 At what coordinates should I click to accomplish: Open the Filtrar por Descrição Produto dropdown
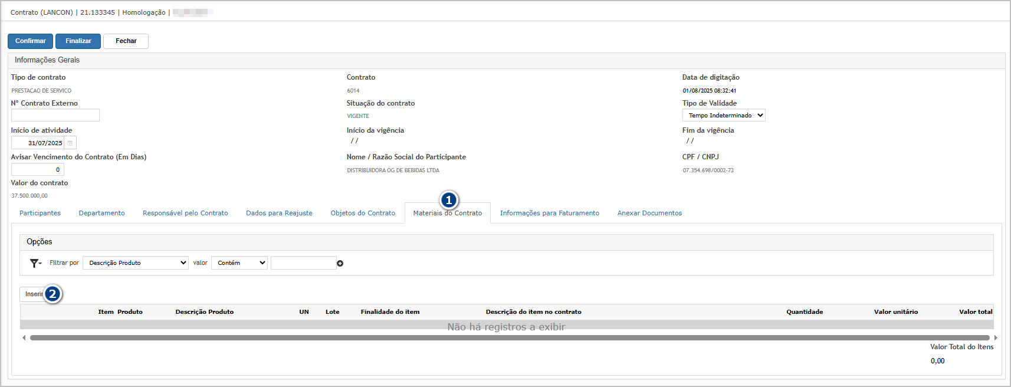click(x=135, y=263)
